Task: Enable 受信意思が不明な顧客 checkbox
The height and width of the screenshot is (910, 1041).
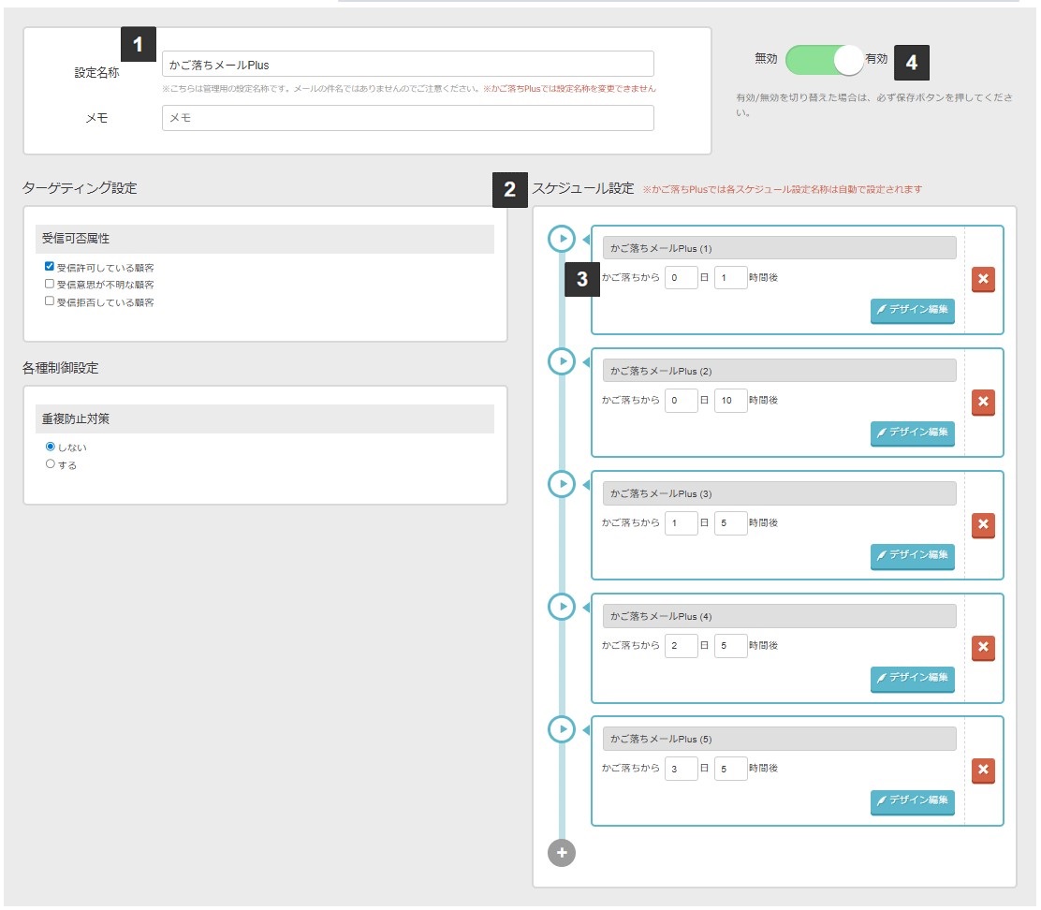Action: click(51, 284)
